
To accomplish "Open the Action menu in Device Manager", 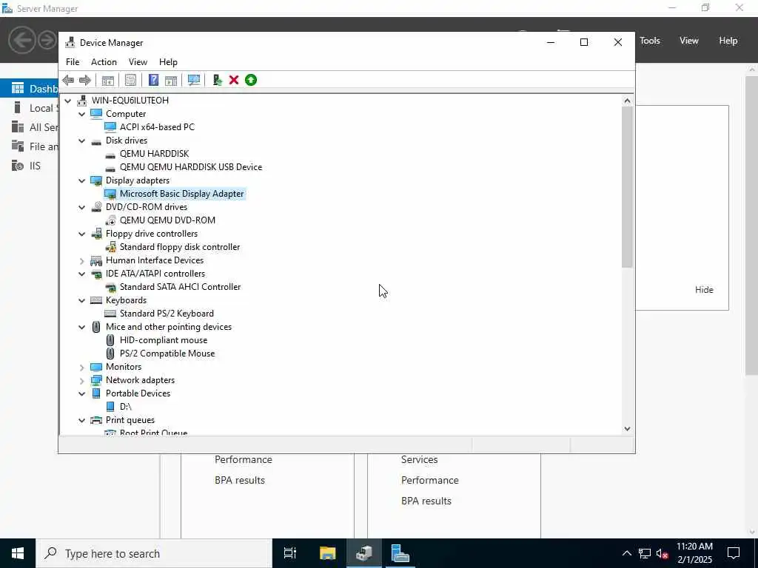I will pyautogui.click(x=104, y=62).
